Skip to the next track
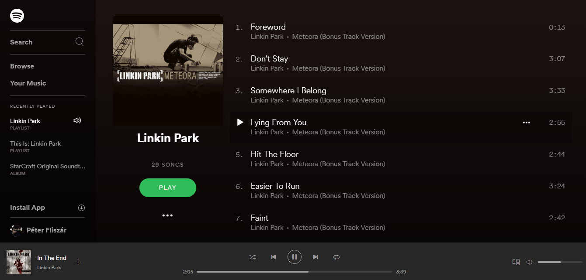Image resolution: width=586 pixels, height=280 pixels. coord(316,257)
